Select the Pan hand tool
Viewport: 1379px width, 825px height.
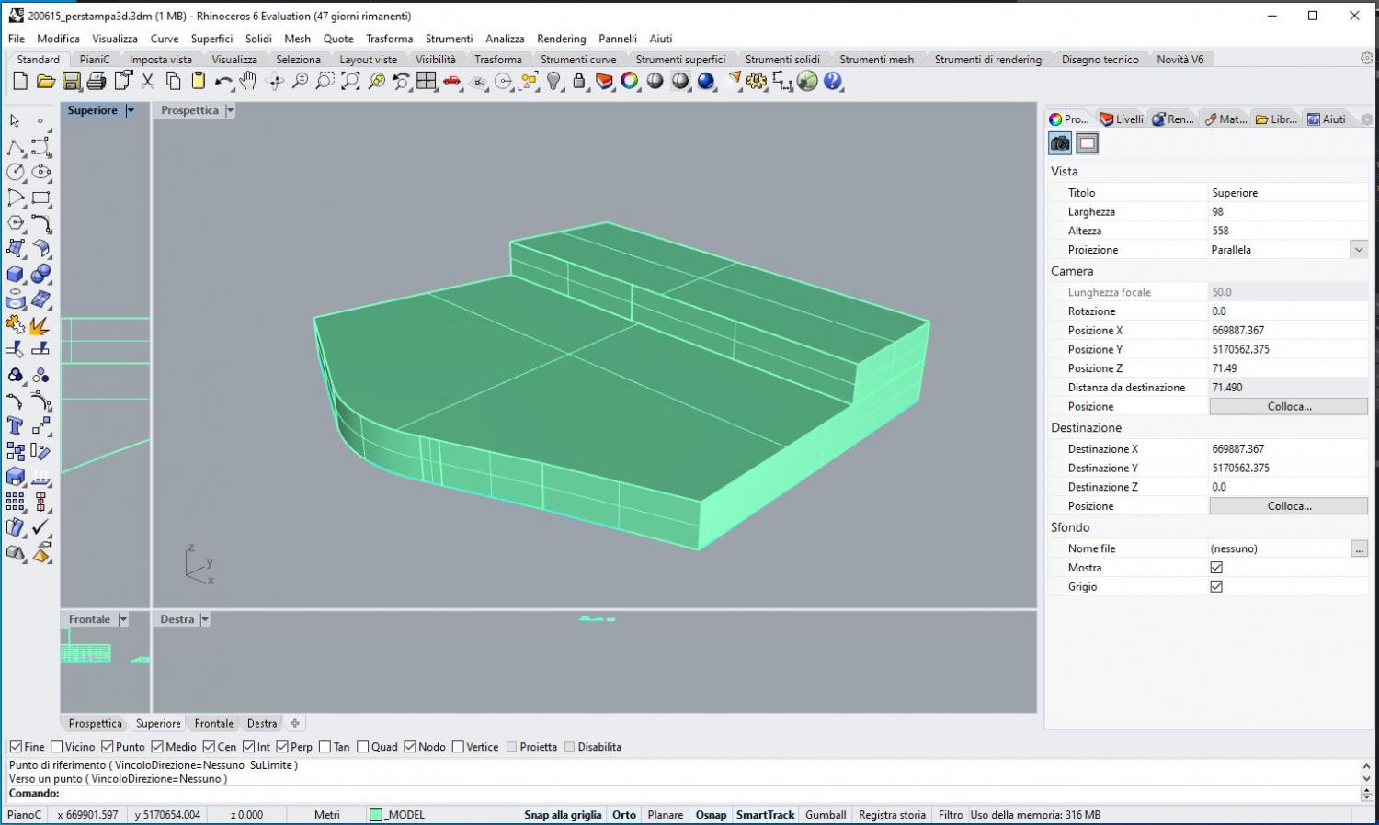(x=248, y=82)
